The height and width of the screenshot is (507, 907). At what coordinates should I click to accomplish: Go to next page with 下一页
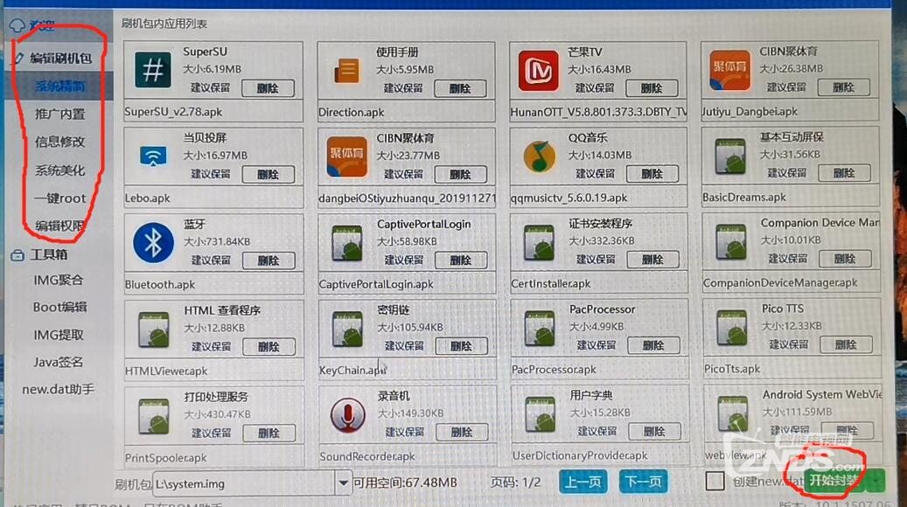click(643, 482)
